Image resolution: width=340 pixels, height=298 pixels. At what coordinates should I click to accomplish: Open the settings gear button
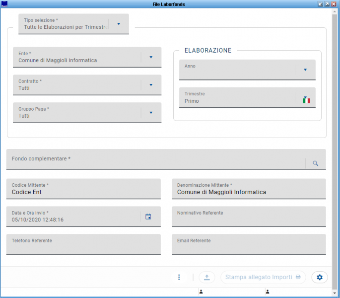[320, 277]
